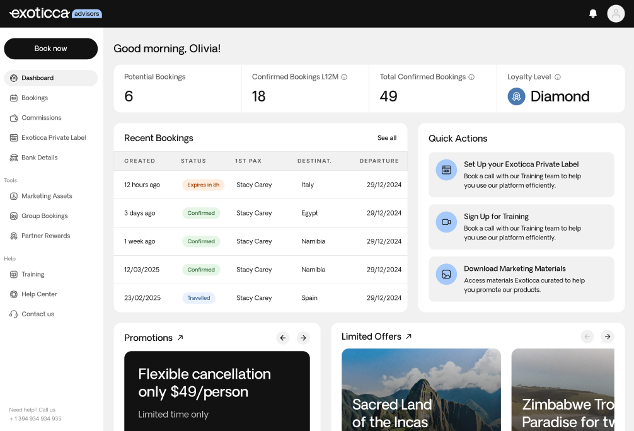Click info icon beside Confirmed Bookings L12M

(x=344, y=78)
